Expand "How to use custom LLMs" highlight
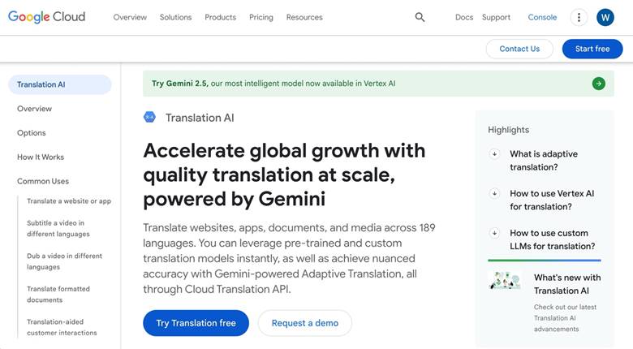The width and height of the screenshot is (633, 349). [494, 234]
